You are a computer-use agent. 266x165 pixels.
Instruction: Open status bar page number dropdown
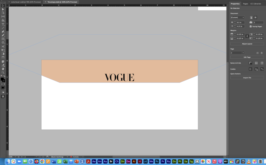pyautogui.click(x=36, y=157)
